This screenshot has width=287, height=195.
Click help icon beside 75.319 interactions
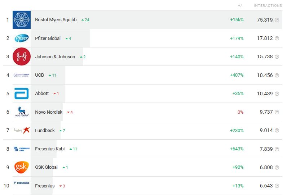277,20
